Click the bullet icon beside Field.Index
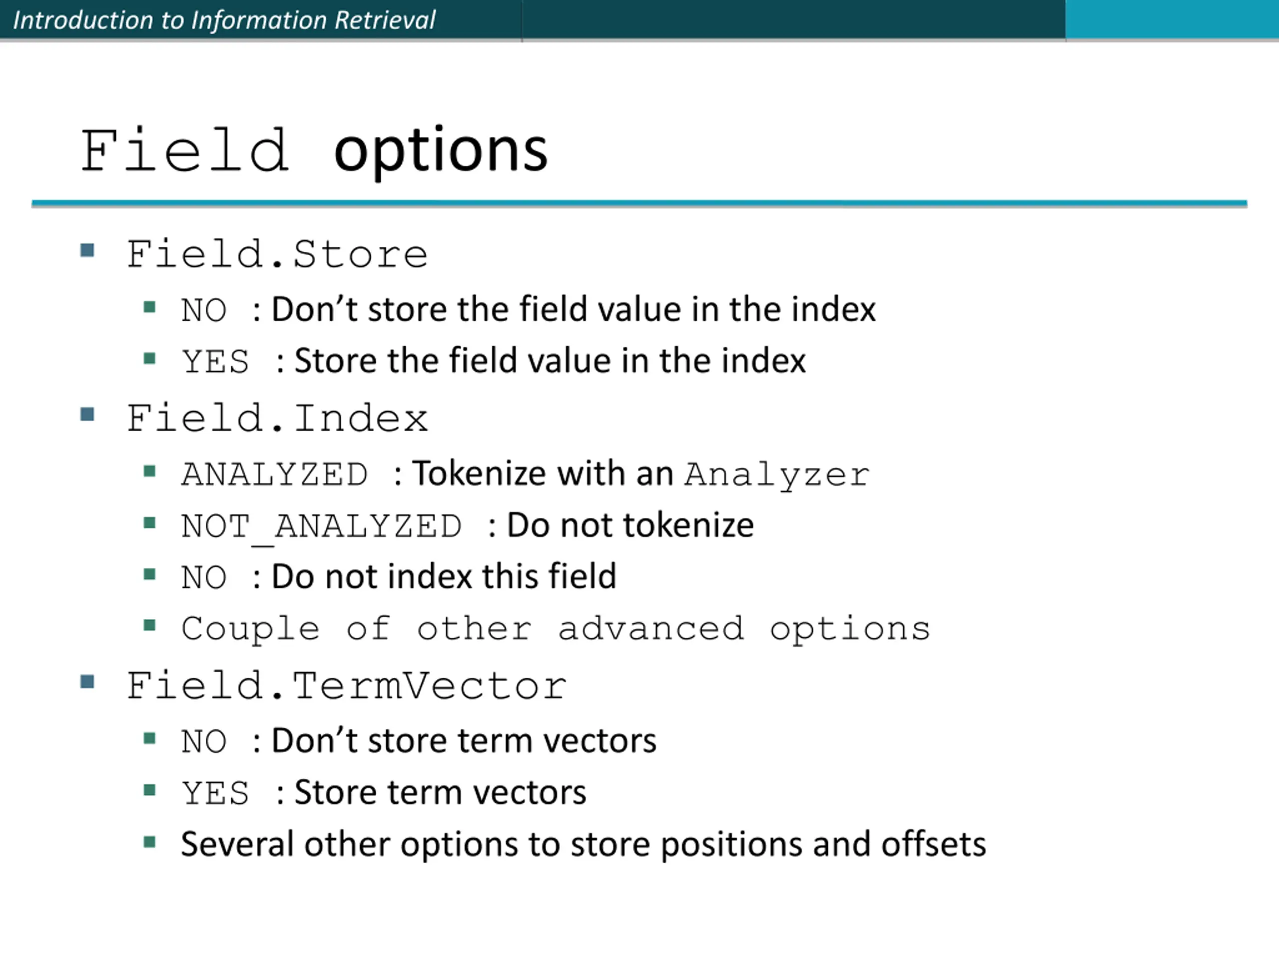This screenshot has width=1279, height=959. (87, 415)
